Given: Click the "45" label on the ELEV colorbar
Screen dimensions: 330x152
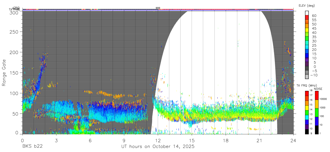Looking at the screenshot, I should point(314,28).
